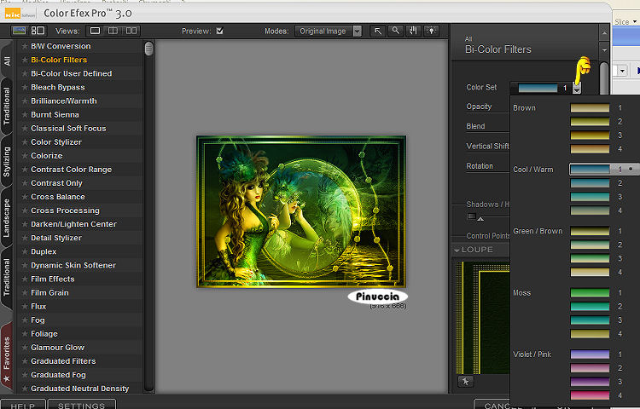The image size is (640, 409).
Task: Select the Stylizing filter tab
Action: point(8,161)
